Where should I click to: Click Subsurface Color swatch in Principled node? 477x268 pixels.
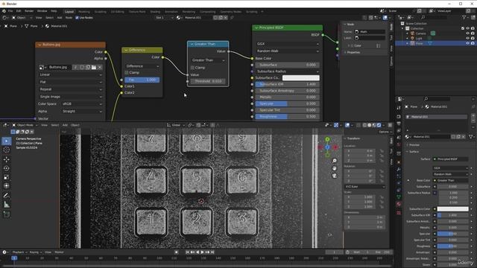301,77
